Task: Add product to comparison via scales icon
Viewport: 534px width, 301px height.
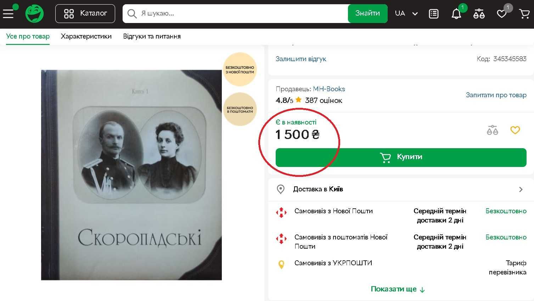Action: point(492,130)
